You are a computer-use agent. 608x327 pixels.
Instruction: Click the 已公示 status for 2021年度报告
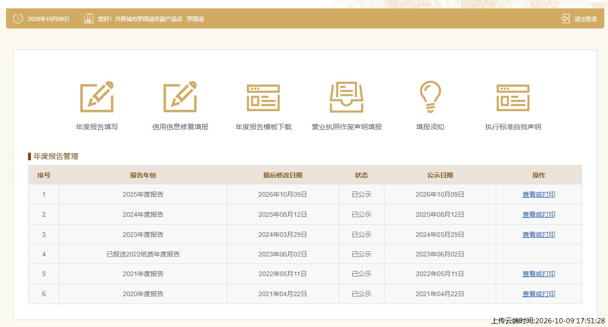[362, 274]
